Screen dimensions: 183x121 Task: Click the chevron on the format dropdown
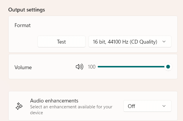(x=164, y=42)
